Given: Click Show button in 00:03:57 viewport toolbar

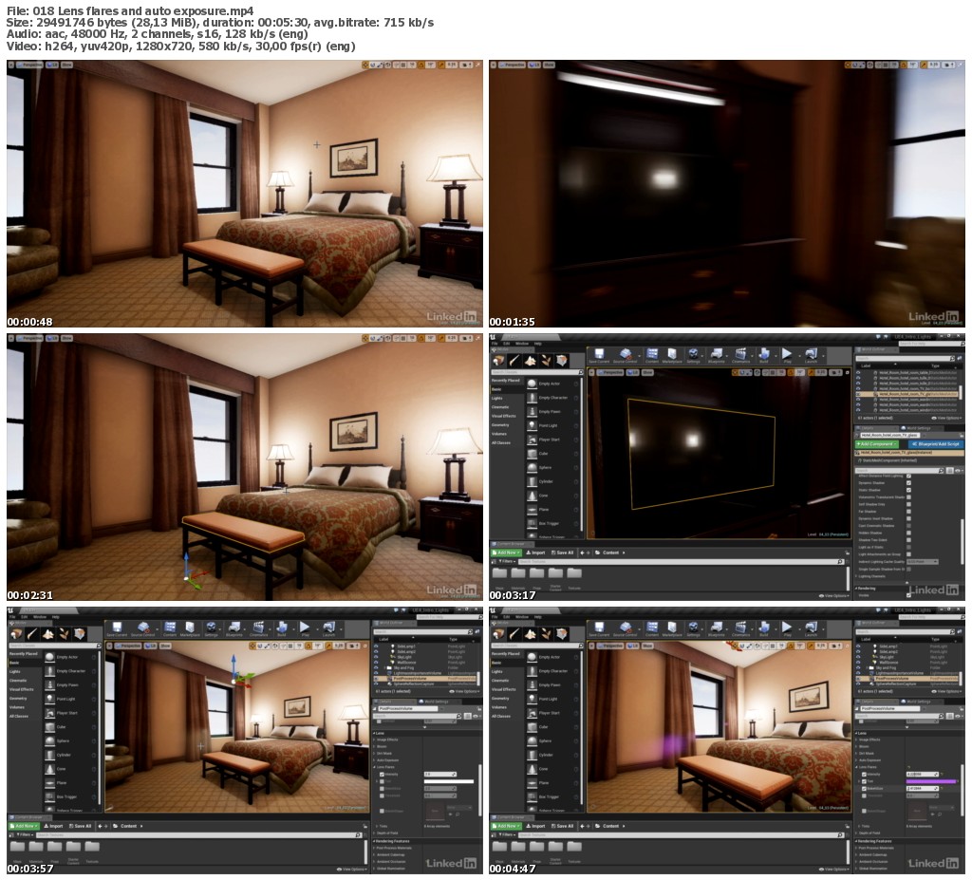Looking at the screenshot, I should tap(165, 646).
